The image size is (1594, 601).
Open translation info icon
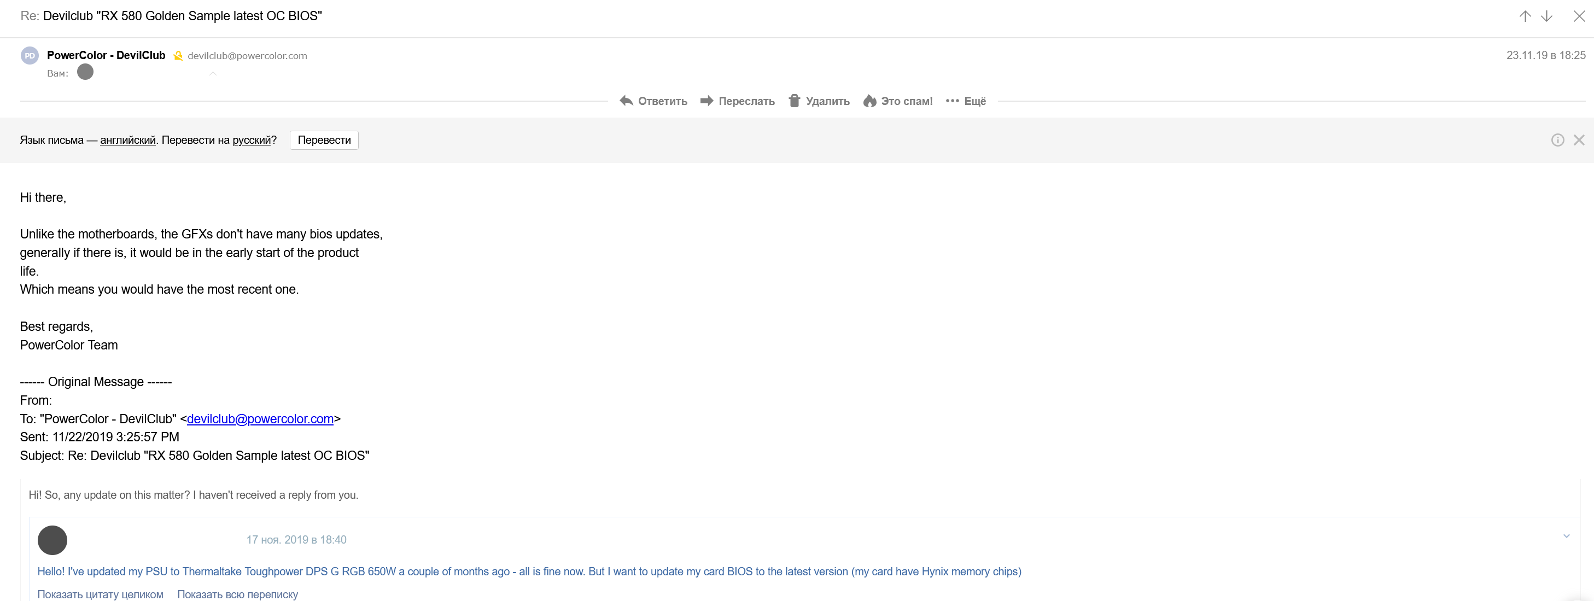pos(1557,140)
